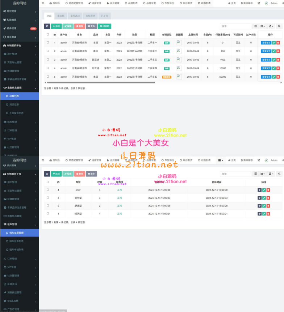This screenshot has width=284, height=312.
Task: Select all rows in the sales list header checkbox
Action: (48, 34)
